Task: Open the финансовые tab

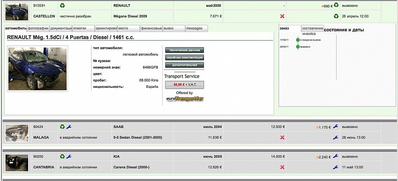Action: click(151, 28)
